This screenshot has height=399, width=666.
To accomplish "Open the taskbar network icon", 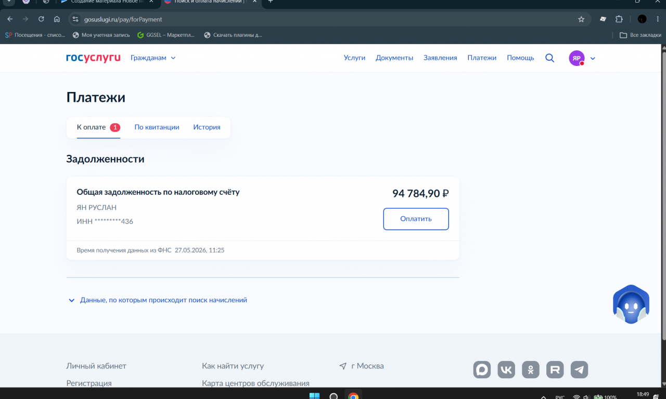I will click(x=577, y=397).
